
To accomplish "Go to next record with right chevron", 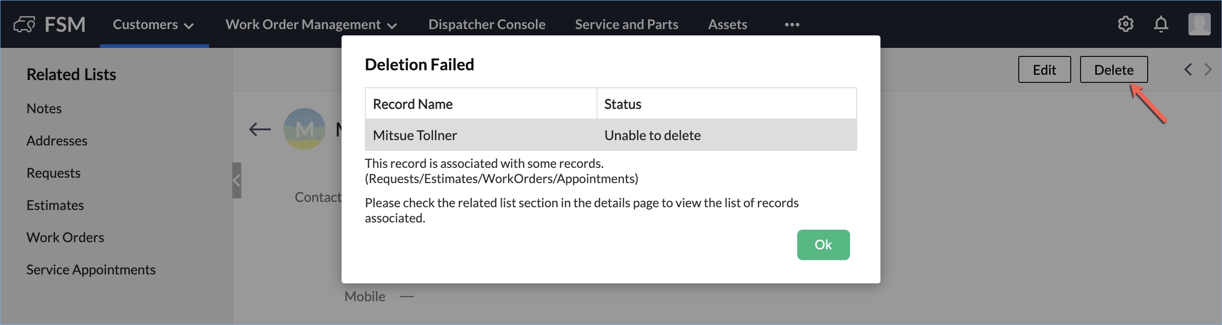I will point(1208,70).
